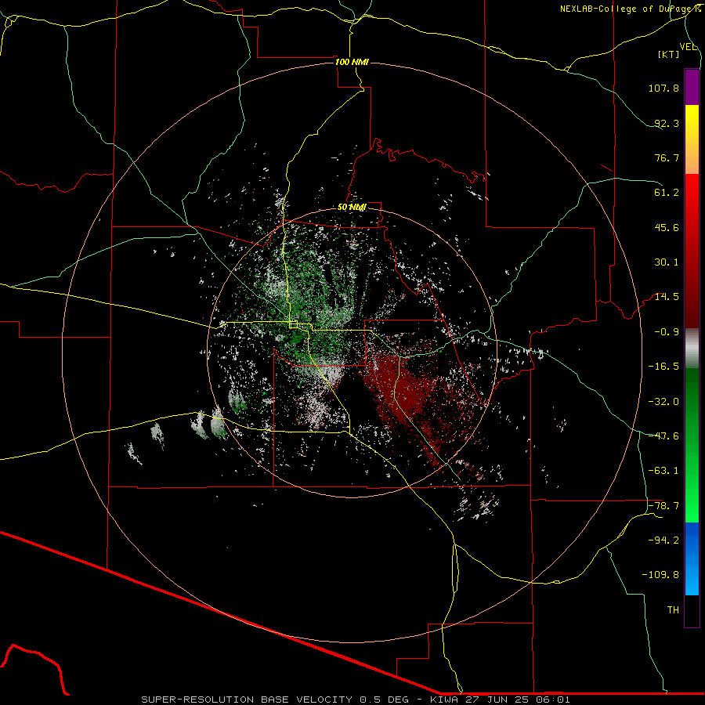The height and width of the screenshot is (705, 705).
Task: Click the 76.7 velocity scale value
Action: point(667,157)
